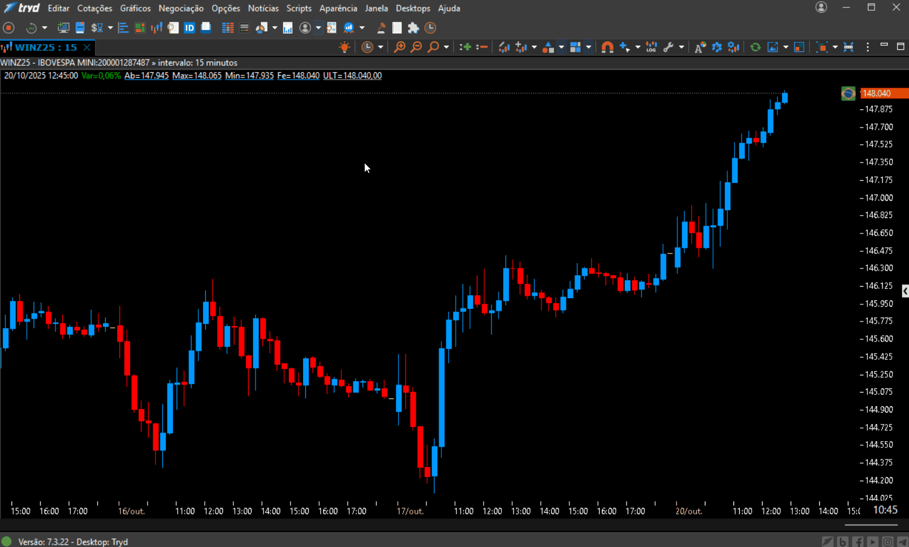The width and height of the screenshot is (909, 547).
Task: Open the Negociação menu
Action: click(x=181, y=8)
